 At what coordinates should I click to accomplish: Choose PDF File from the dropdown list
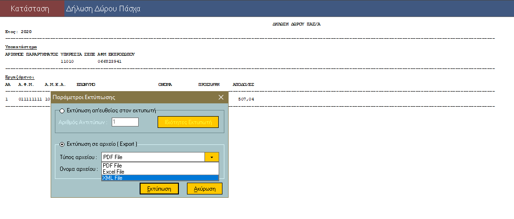[160, 166]
